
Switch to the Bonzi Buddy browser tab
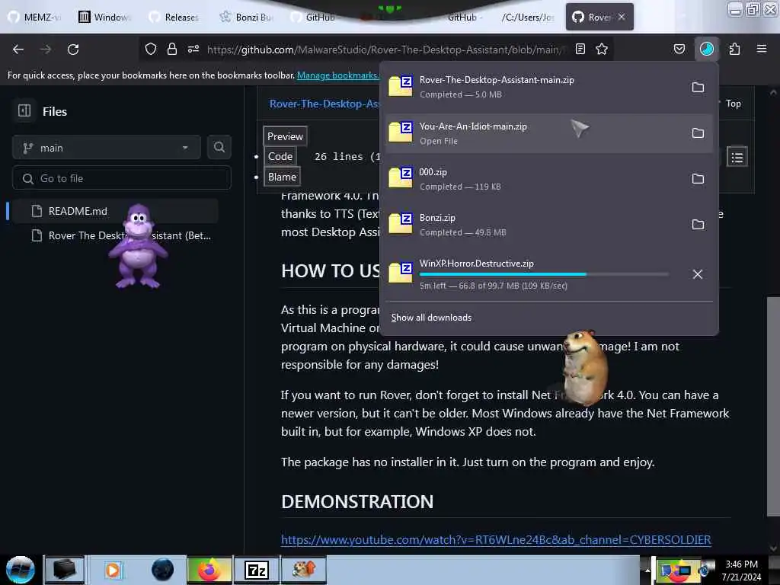(248, 17)
